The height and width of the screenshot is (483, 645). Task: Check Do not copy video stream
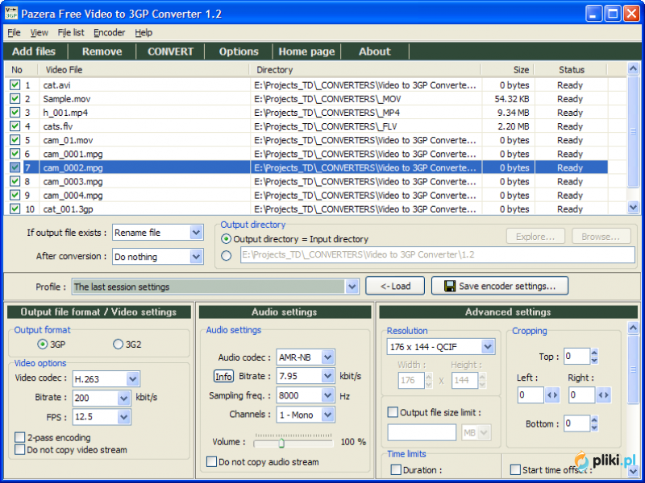19,449
